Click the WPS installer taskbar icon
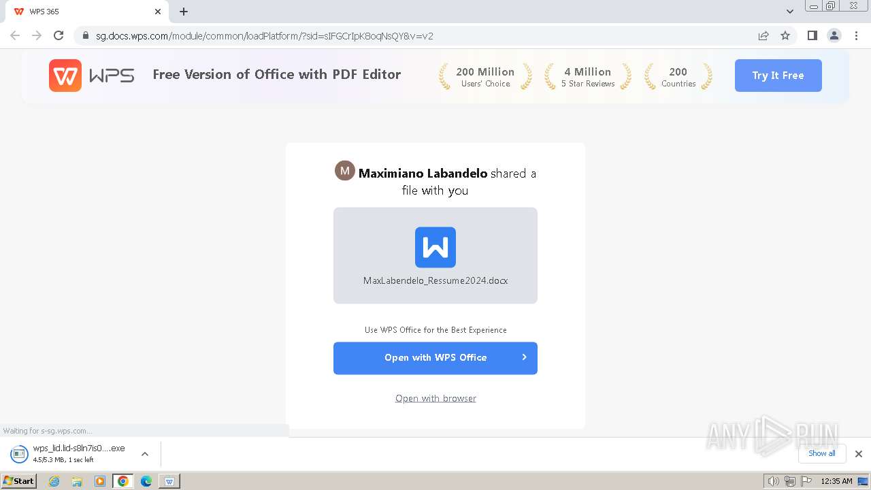 pyautogui.click(x=169, y=481)
